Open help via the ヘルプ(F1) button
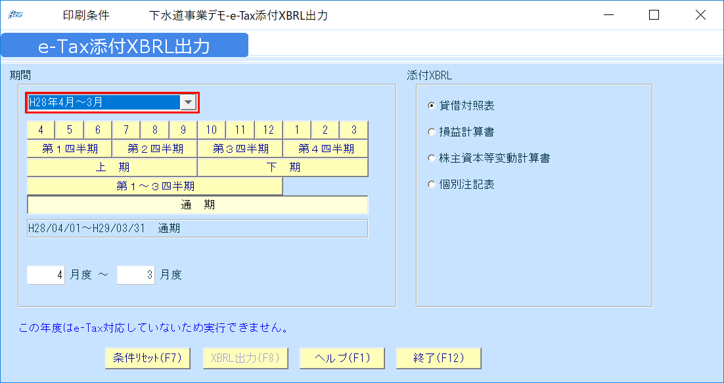This screenshot has width=724, height=383. (342, 358)
